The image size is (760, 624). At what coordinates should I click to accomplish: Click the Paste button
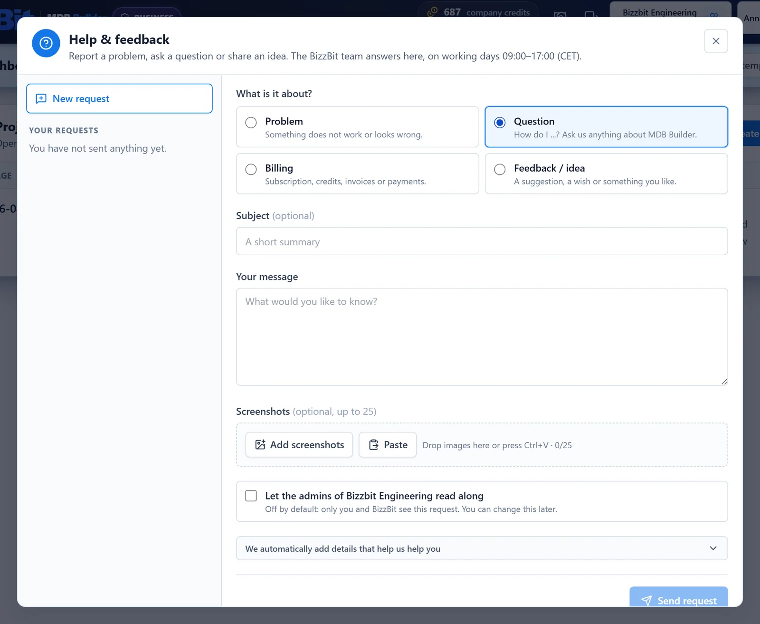[x=388, y=445]
